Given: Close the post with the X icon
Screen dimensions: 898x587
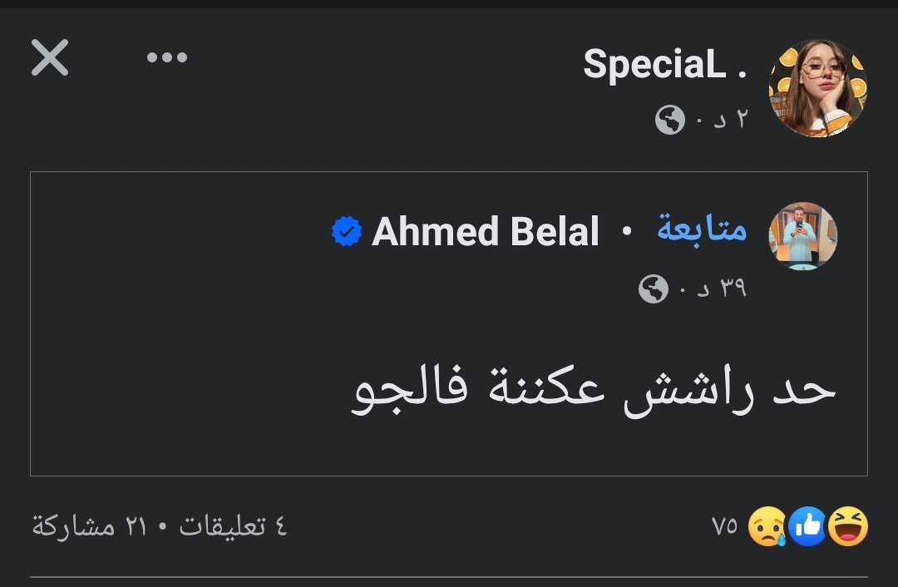Looking at the screenshot, I should [x=50, y=57].
